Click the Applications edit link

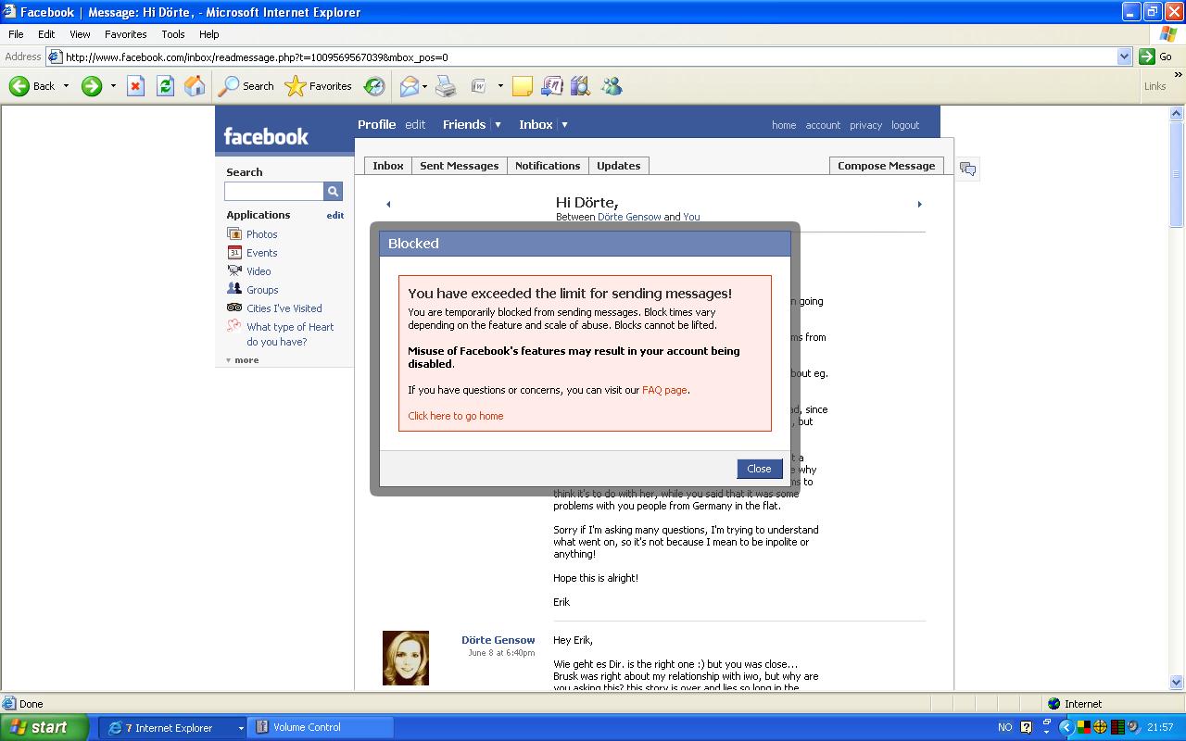pos(334,215)
